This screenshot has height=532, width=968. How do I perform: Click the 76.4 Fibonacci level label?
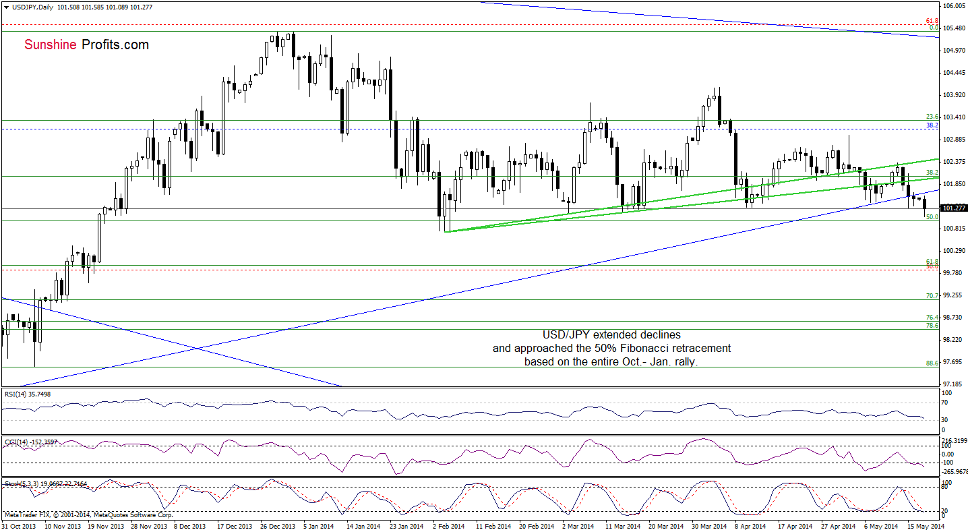[x=933, y=318]
